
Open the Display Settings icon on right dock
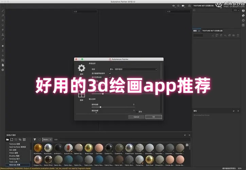click(x=243, y=11)
